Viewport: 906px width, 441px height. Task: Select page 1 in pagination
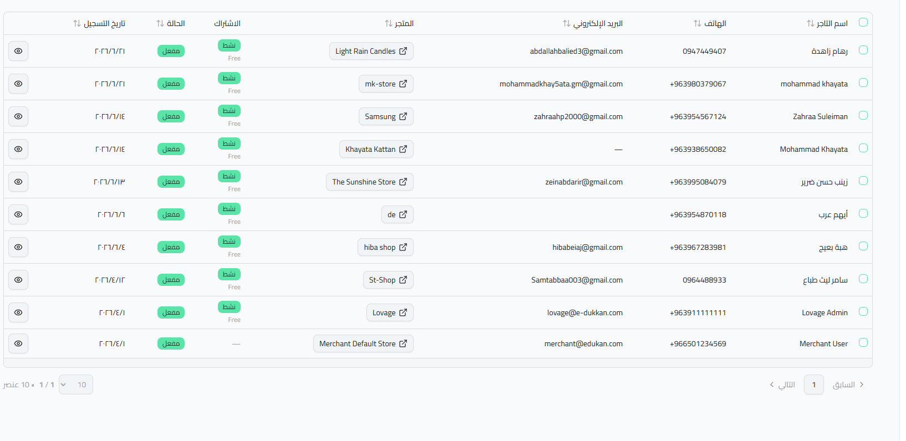[814, 384]
